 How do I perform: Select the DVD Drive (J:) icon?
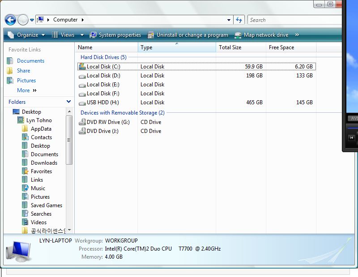click(82, 131)
